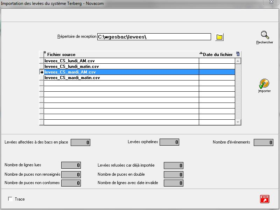This screenshot has width=280, height=210.
Task: Click the Répertoire de reception path field
Action: tap(154, 37)
